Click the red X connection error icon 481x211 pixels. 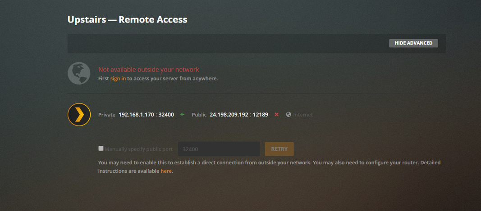tap(277, 115)
